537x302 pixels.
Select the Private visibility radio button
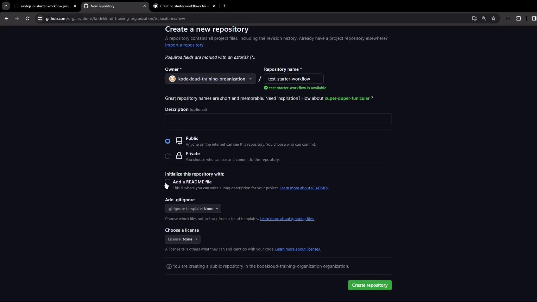coord(168,156)
